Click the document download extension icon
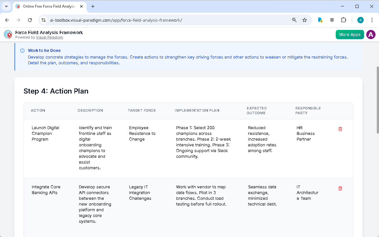Image resolution: width=379 pixels, height=237 pixels. pos(320,20)
